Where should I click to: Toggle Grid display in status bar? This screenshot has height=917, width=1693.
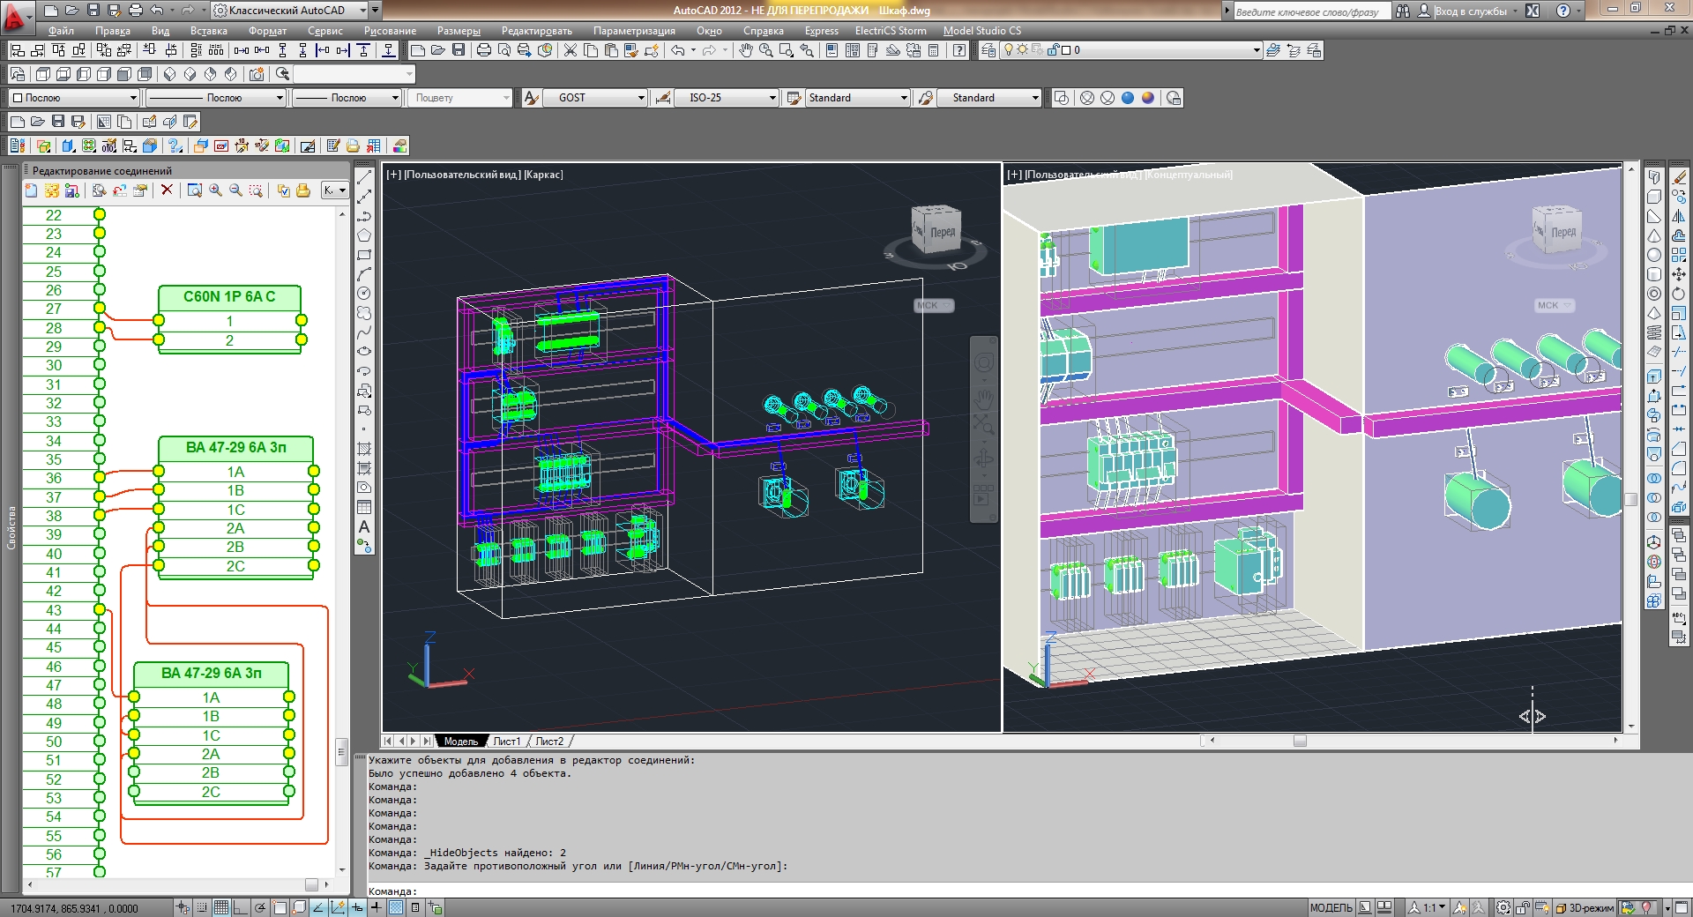pyautogui.click(x=220, y=907)
